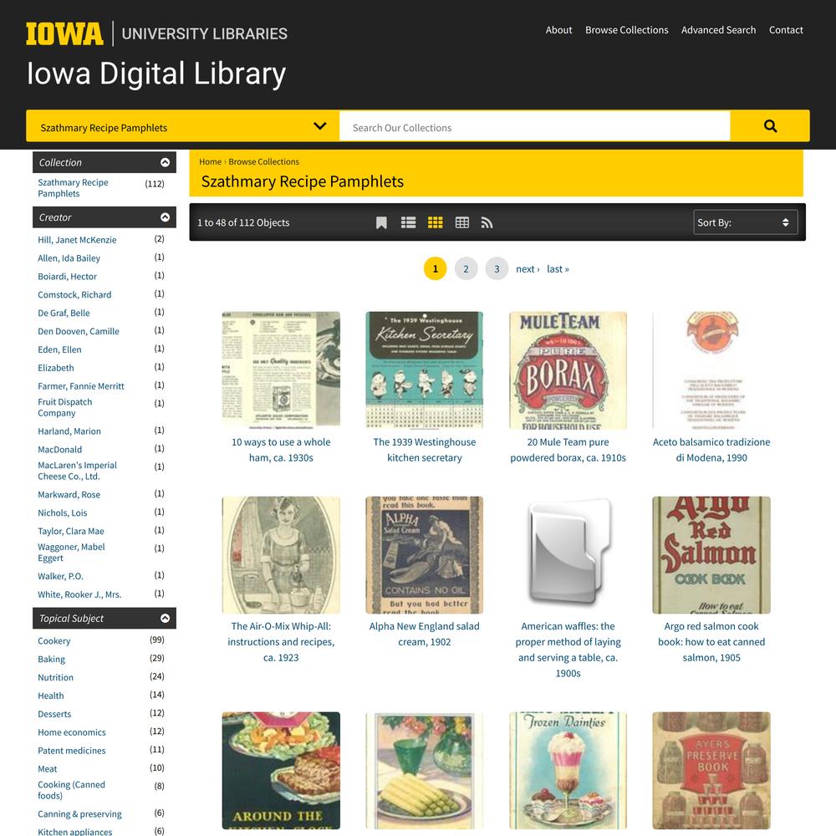Collapse the Creator facet panel
The image size is (836, 836).
coord(165,217)
